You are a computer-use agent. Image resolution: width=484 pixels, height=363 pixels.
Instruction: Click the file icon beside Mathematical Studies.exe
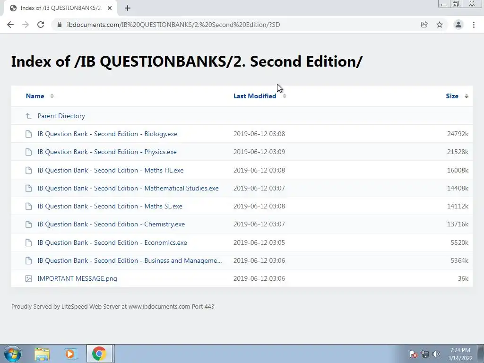pos(28,188)
